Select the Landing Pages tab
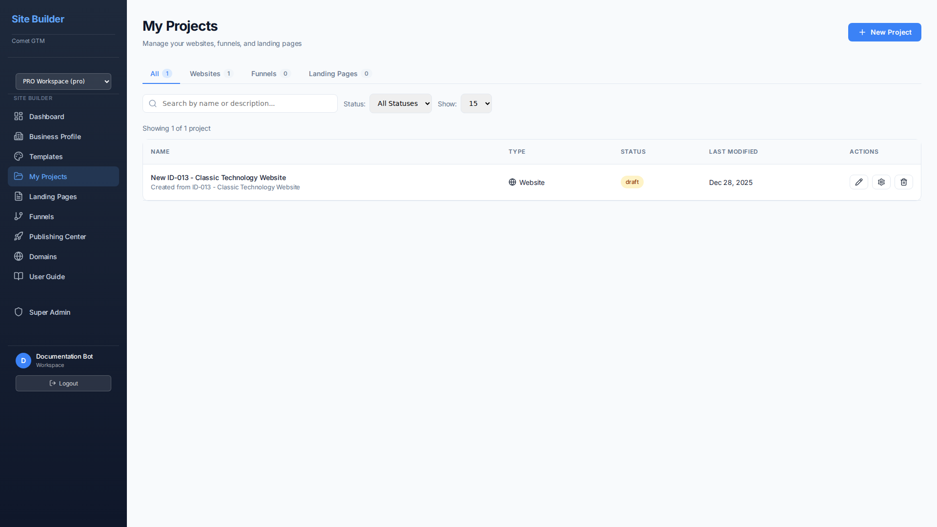937x527 pixels. 333,74
